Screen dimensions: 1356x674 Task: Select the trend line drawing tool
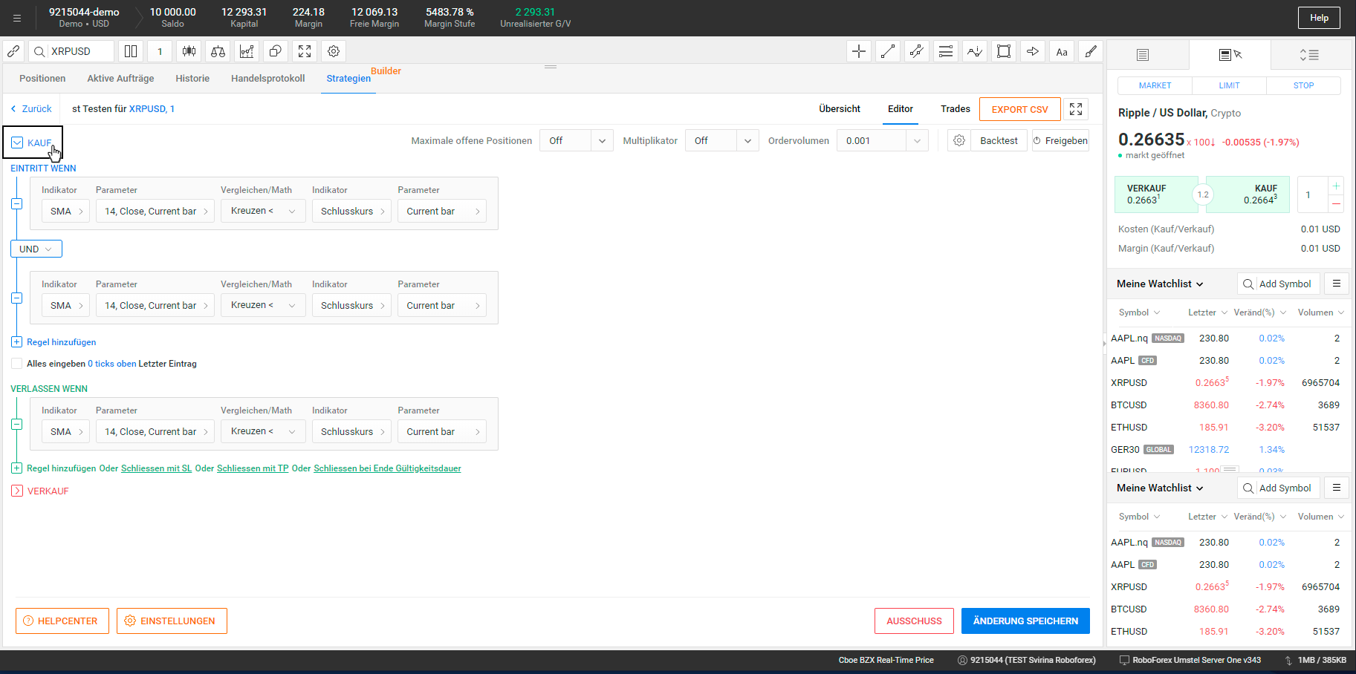[887, 51]
